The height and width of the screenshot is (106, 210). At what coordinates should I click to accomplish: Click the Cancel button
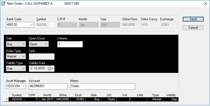click(x=193, y=28)
